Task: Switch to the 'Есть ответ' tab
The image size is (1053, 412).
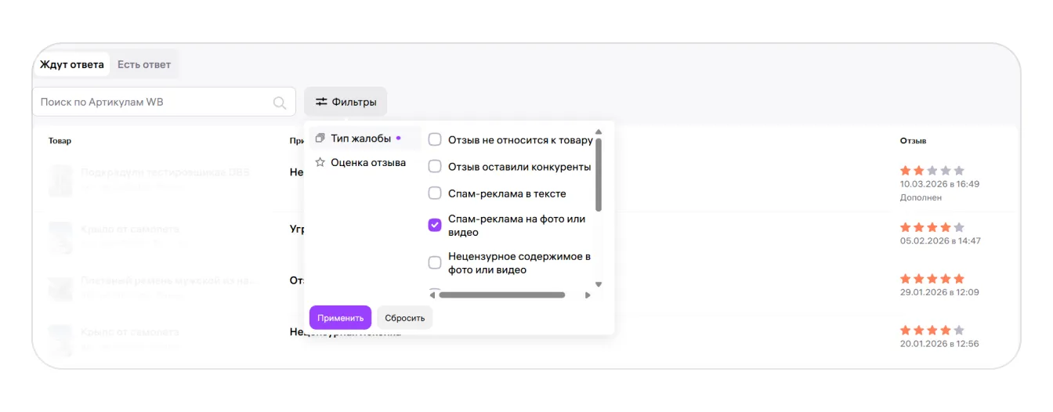Action: click(x=144, y=64)
